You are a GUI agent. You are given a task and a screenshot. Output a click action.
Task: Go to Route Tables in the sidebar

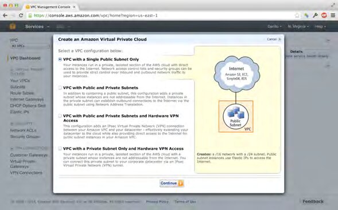tap(22, 93)
